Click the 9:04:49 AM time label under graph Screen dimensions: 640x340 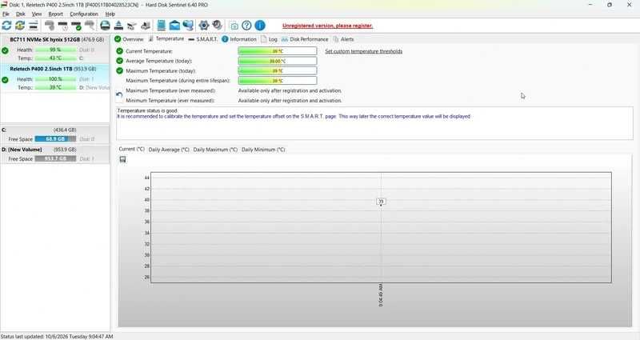coord(381,294)
